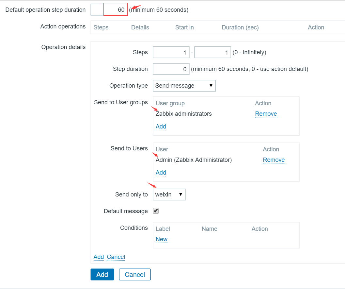Screen dimensions: 345x289
Task: Click the first Steps value input field
Action: click(x=171, y=52)
